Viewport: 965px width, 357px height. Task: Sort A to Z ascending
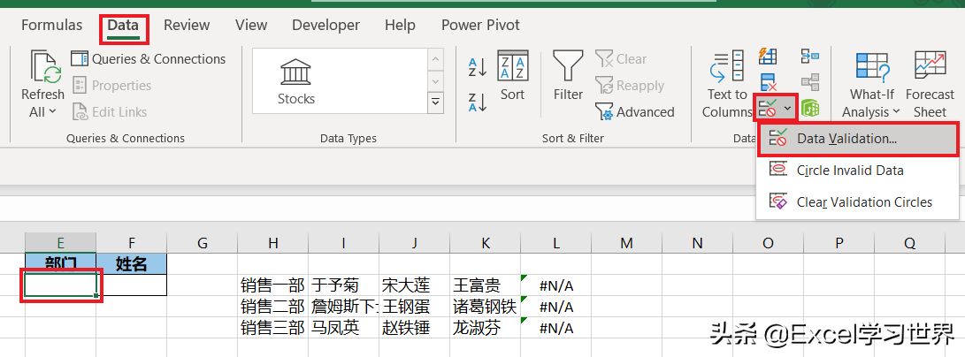(x=478, y=66)
